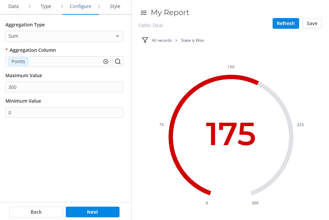Select the Configure step tab

80,6
